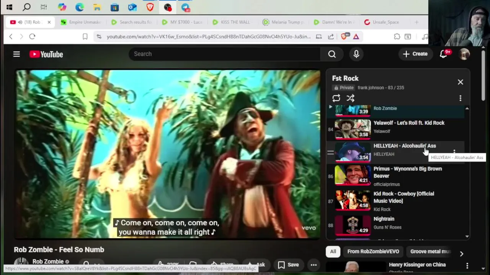Open the account avatar menu
The image size is (490, 275).
tap(464, 54)
